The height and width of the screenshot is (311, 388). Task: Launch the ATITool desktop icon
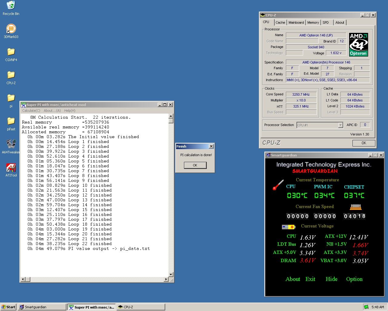click(11, 169)
